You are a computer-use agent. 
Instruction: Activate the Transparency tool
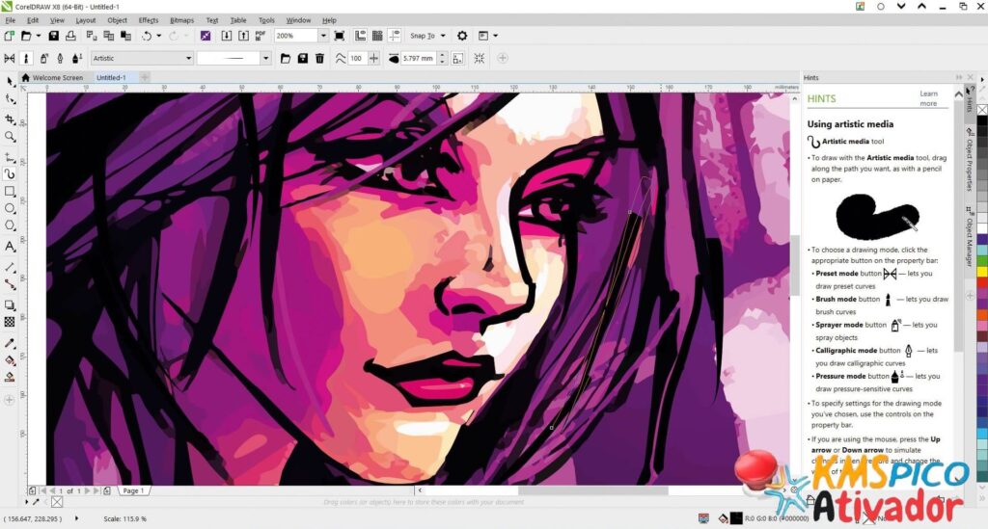(x=10, y=322)
